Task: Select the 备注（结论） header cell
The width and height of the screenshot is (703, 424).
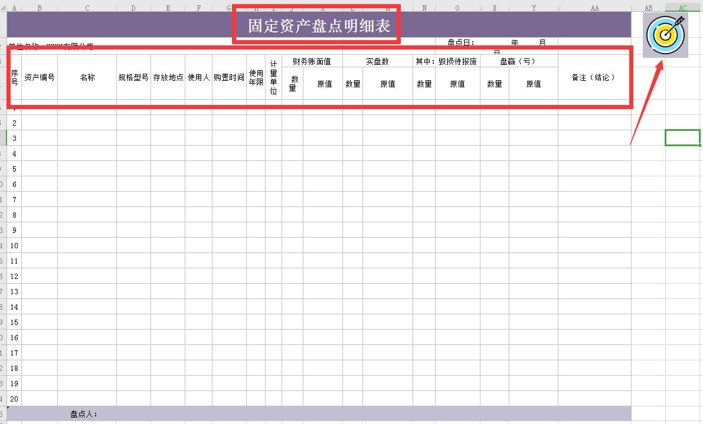Action: click(x=593, y=77)
